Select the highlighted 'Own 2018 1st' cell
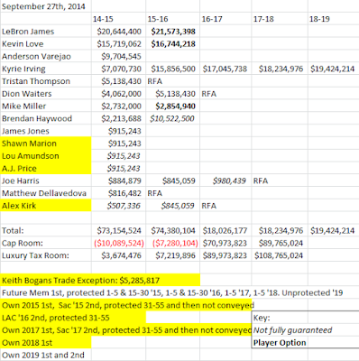The image size is (359, 361). click(46, 343)
